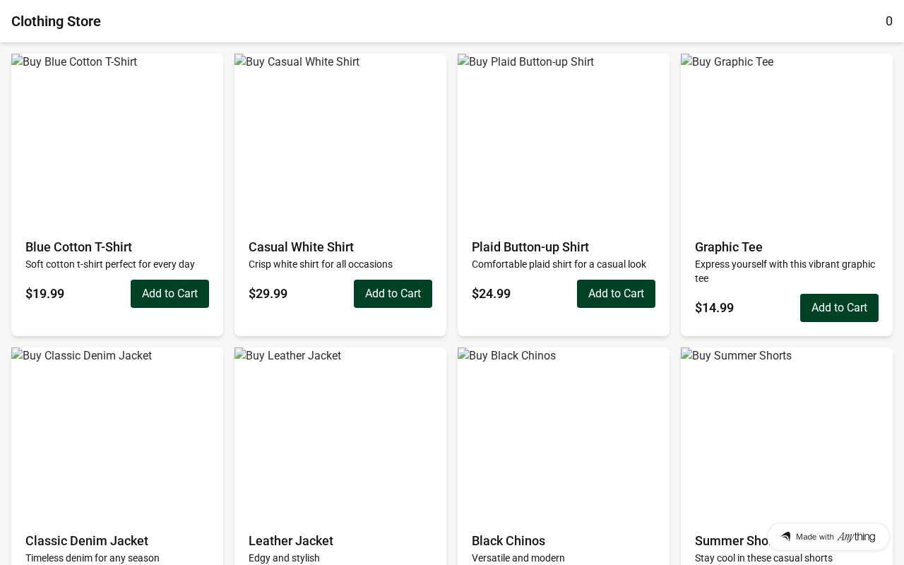Viewport: 904px width, 565px height.
Task: Select the Black Chinos product title
Action: pyautogui.click(x=509, y=541)
